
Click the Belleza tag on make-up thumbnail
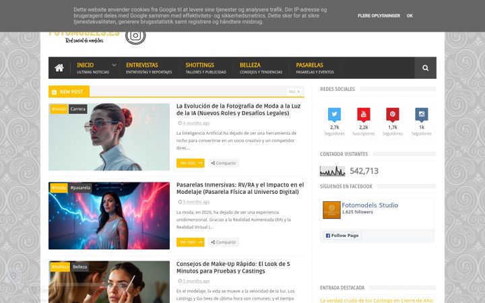click(79, 267)
